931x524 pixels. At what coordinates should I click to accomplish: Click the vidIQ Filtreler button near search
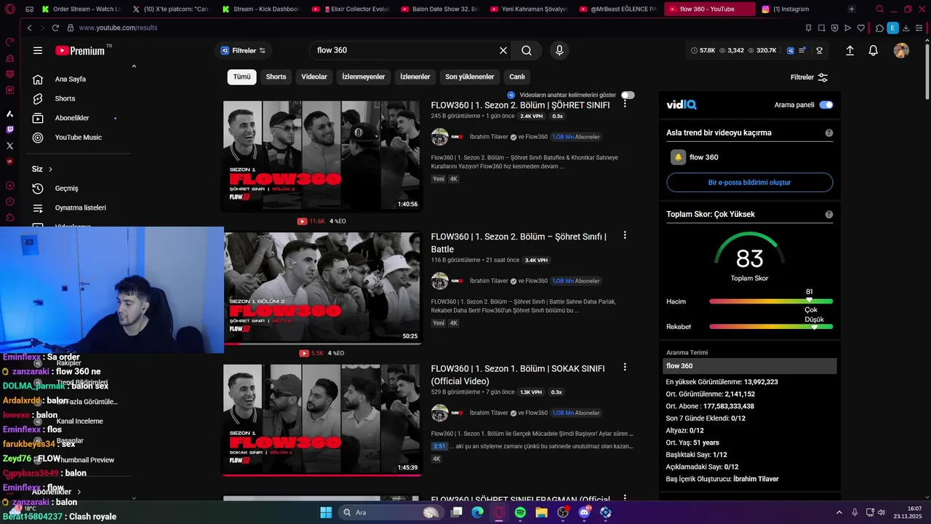click(243, 50)
